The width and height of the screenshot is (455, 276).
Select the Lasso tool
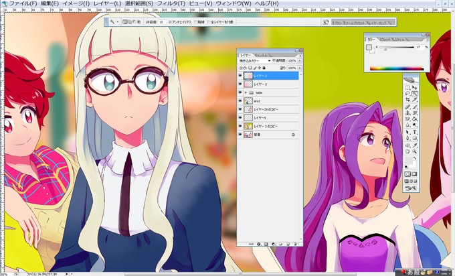[x=407, y=94]
